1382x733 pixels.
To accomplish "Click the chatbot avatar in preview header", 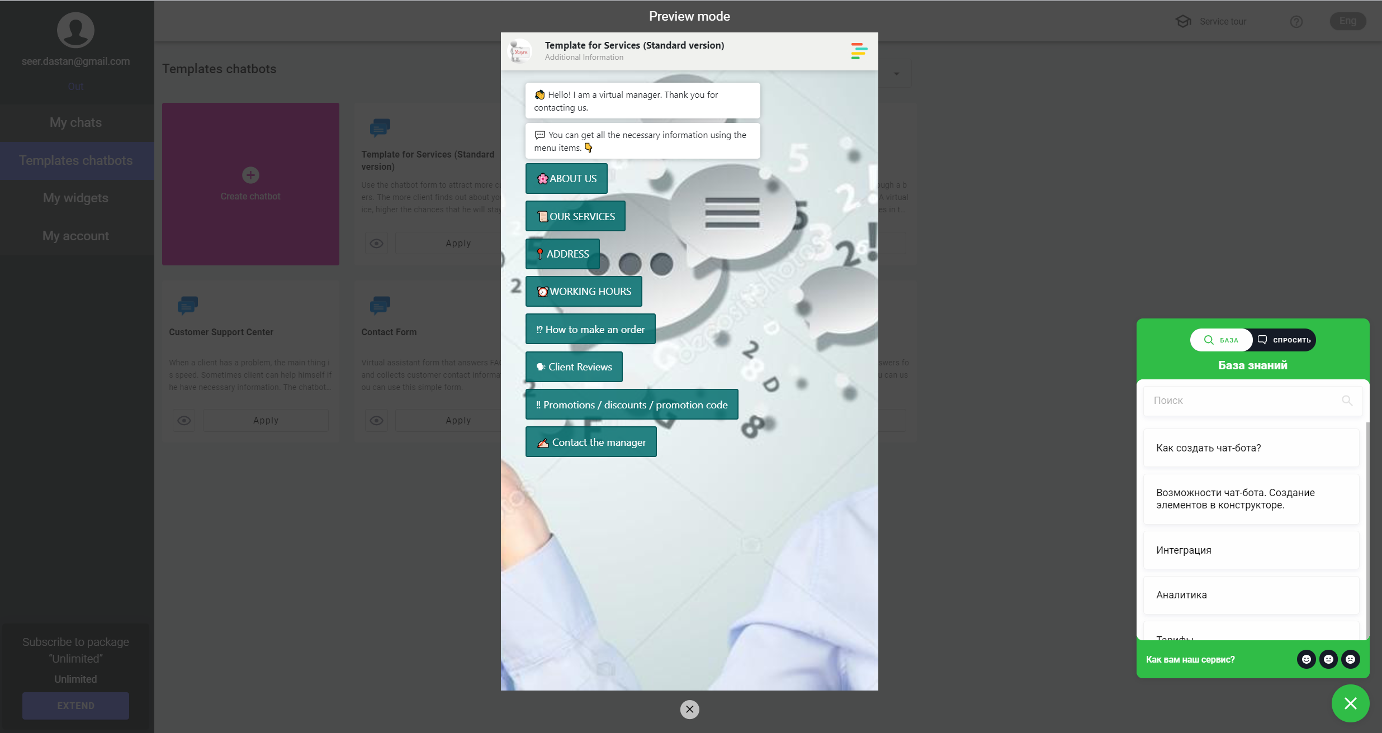I will point(519,51).
